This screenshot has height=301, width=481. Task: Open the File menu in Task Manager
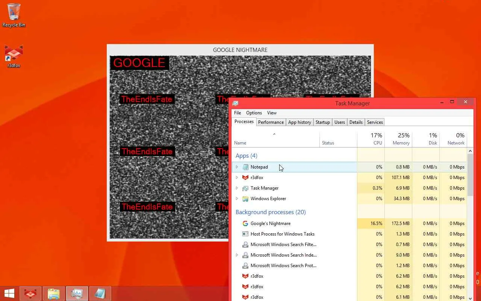(x=237, y=113)
